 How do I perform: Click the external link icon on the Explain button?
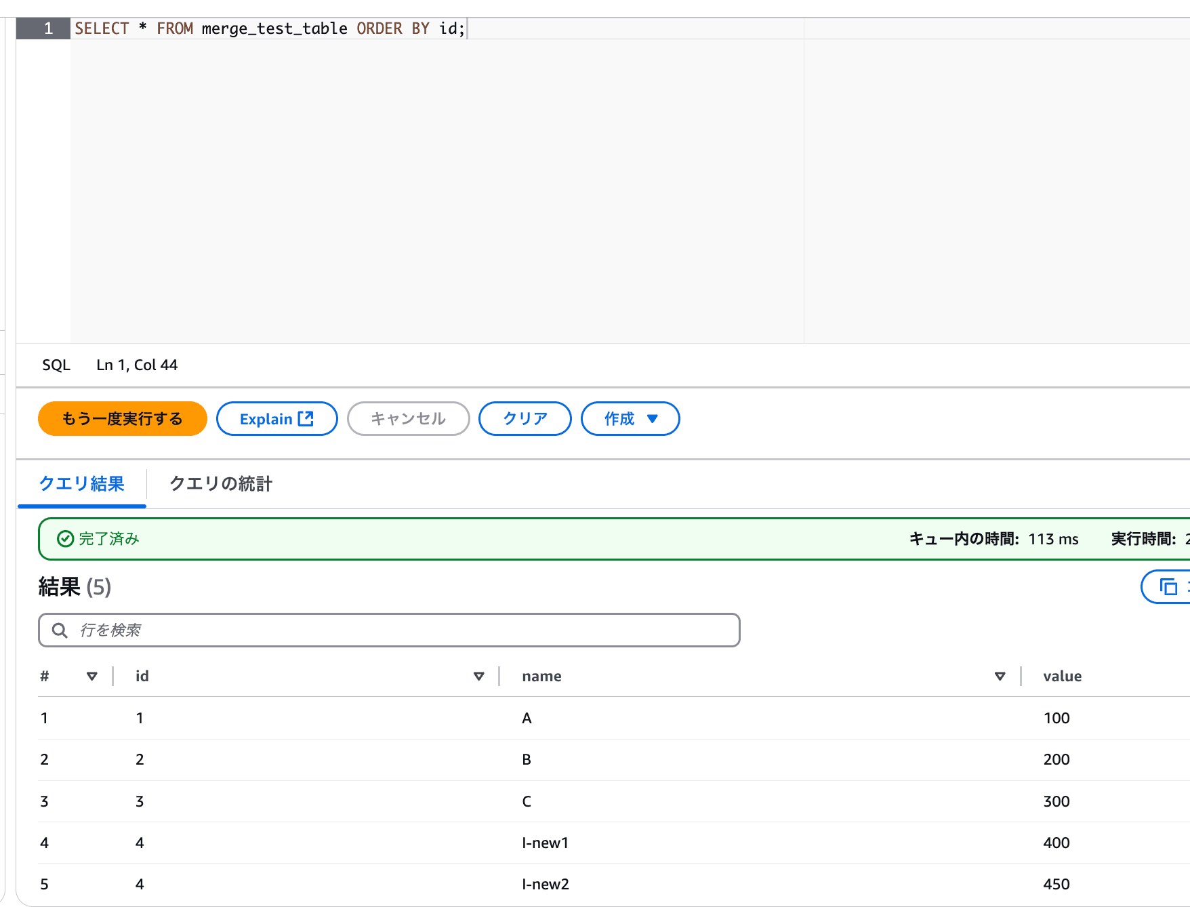point(306,418)
